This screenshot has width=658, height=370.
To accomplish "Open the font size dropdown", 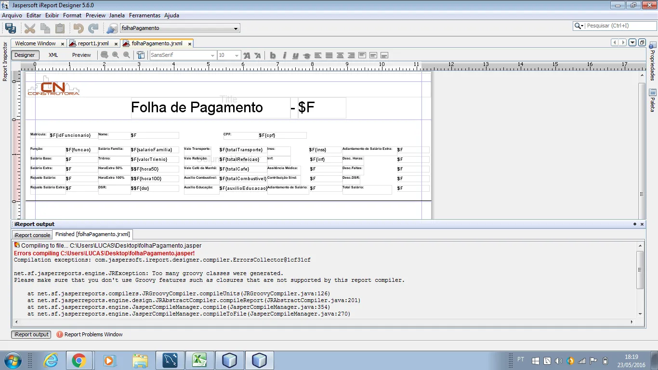I will 236,55.
